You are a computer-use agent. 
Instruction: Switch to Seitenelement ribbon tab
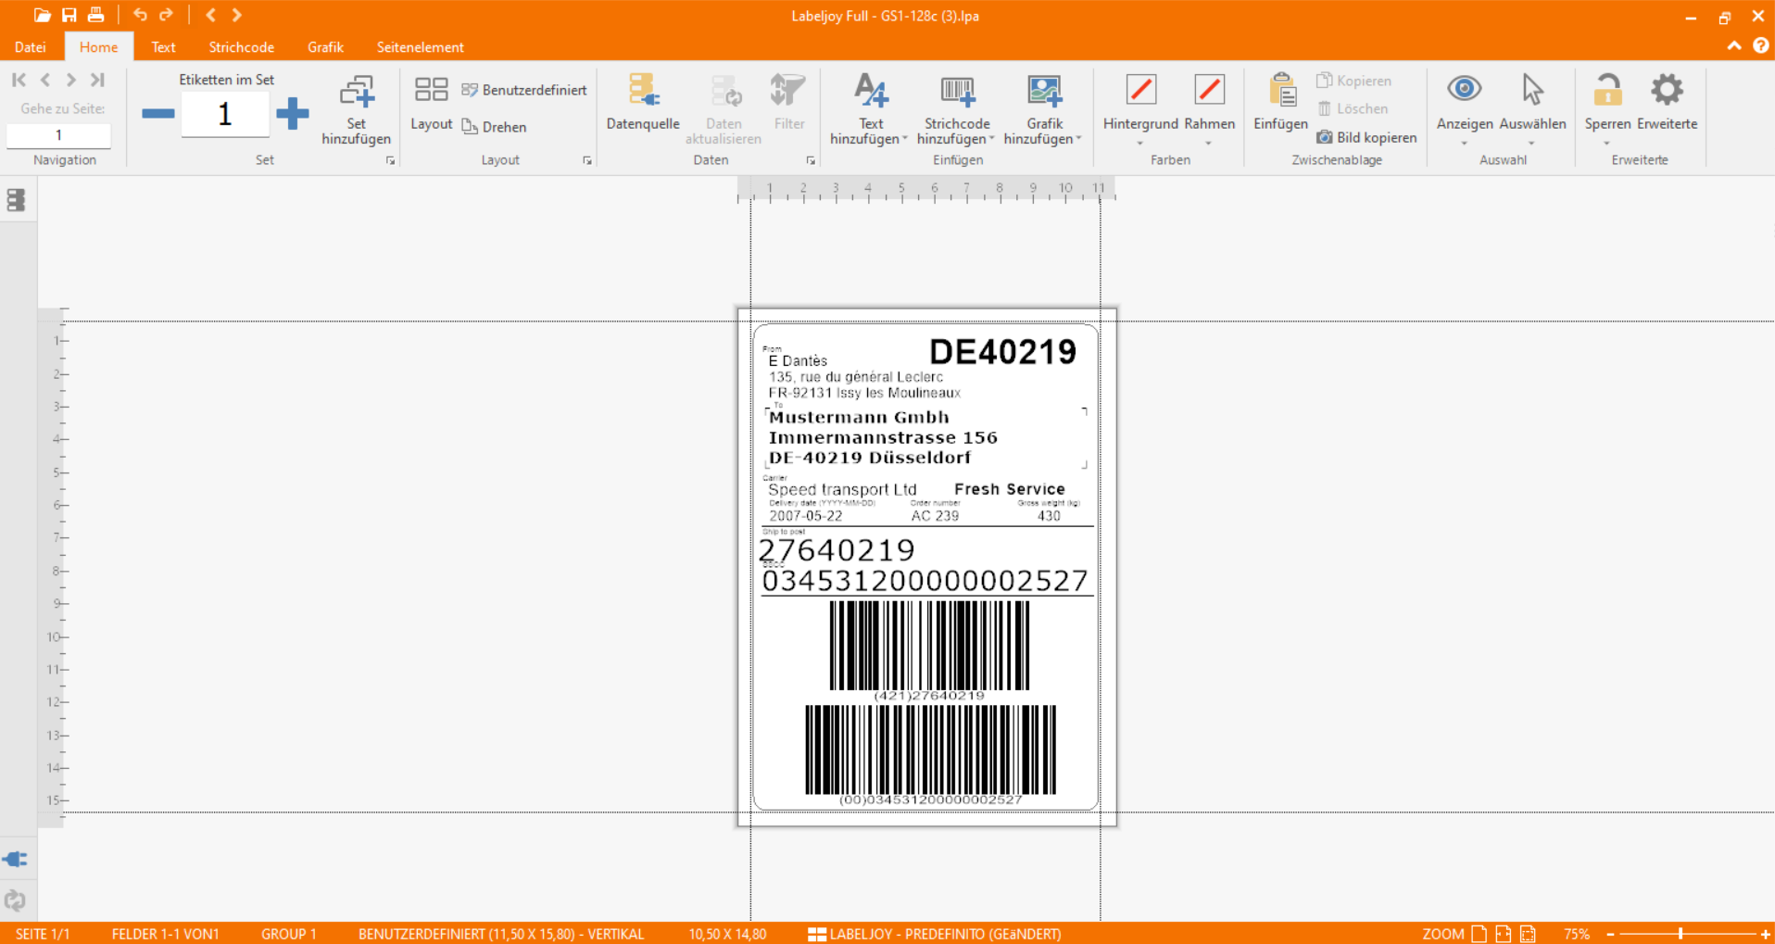420,47
